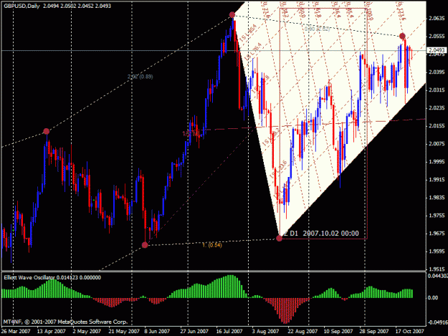Click the 2.0075 price on the scale

tap(437, 144)
